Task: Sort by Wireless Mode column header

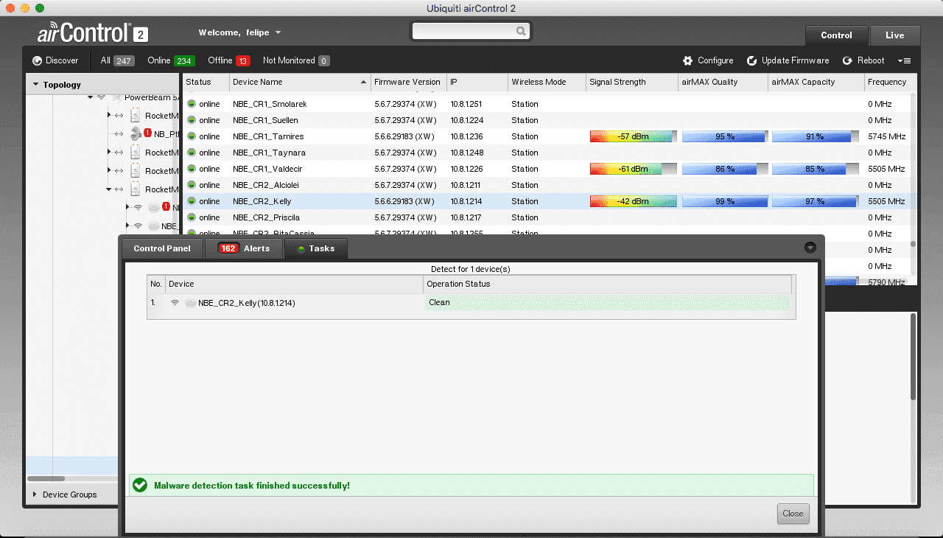Action: point(547,82)
